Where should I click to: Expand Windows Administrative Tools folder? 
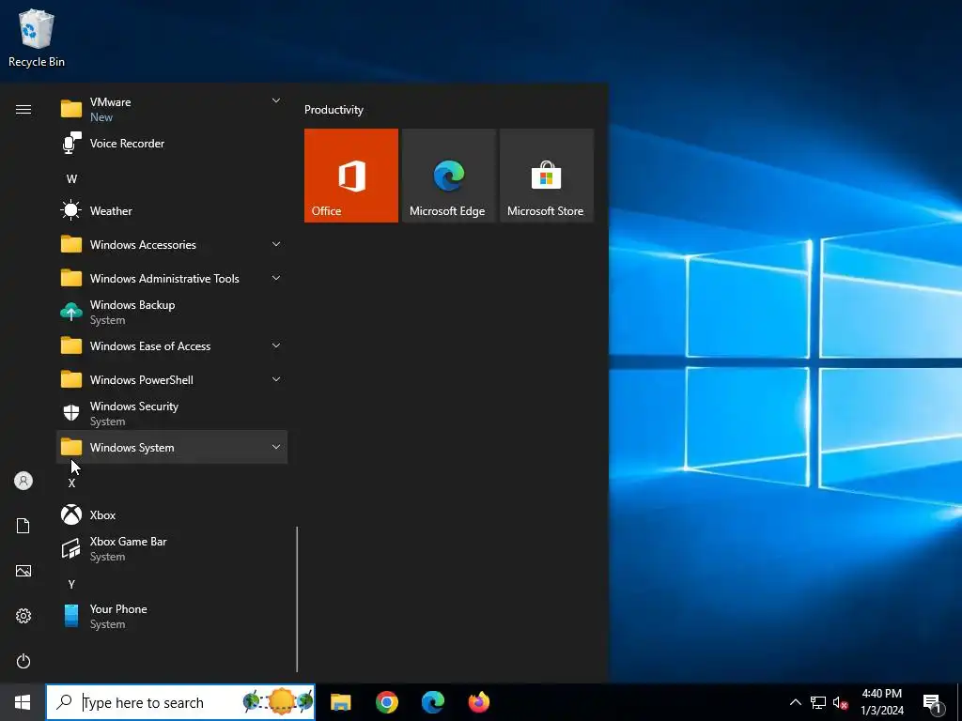coord(172,278)
